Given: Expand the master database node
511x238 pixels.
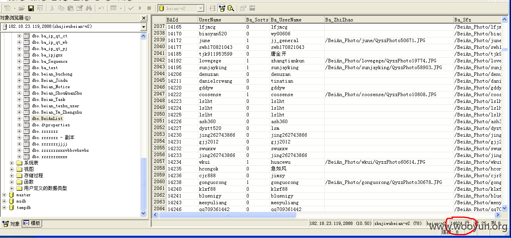Looking at the screenshot, I should coord(5,195).
